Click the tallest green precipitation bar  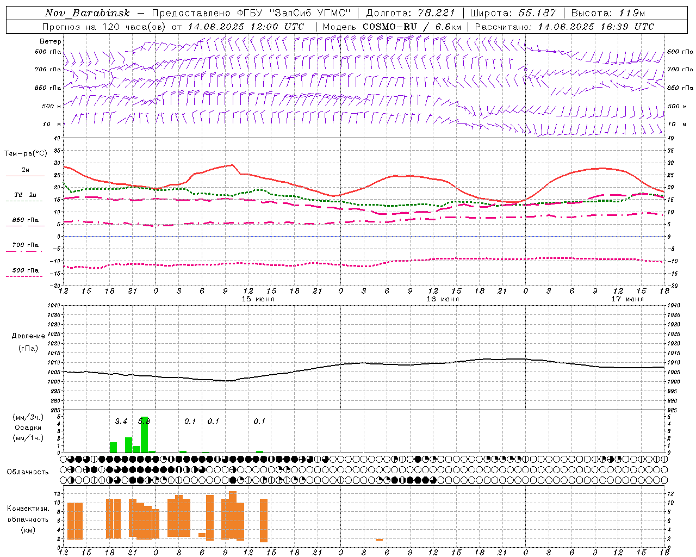[144, 435]
